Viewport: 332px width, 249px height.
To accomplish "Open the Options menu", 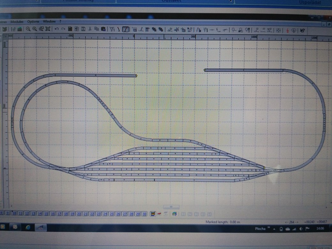I will (33, 21).
